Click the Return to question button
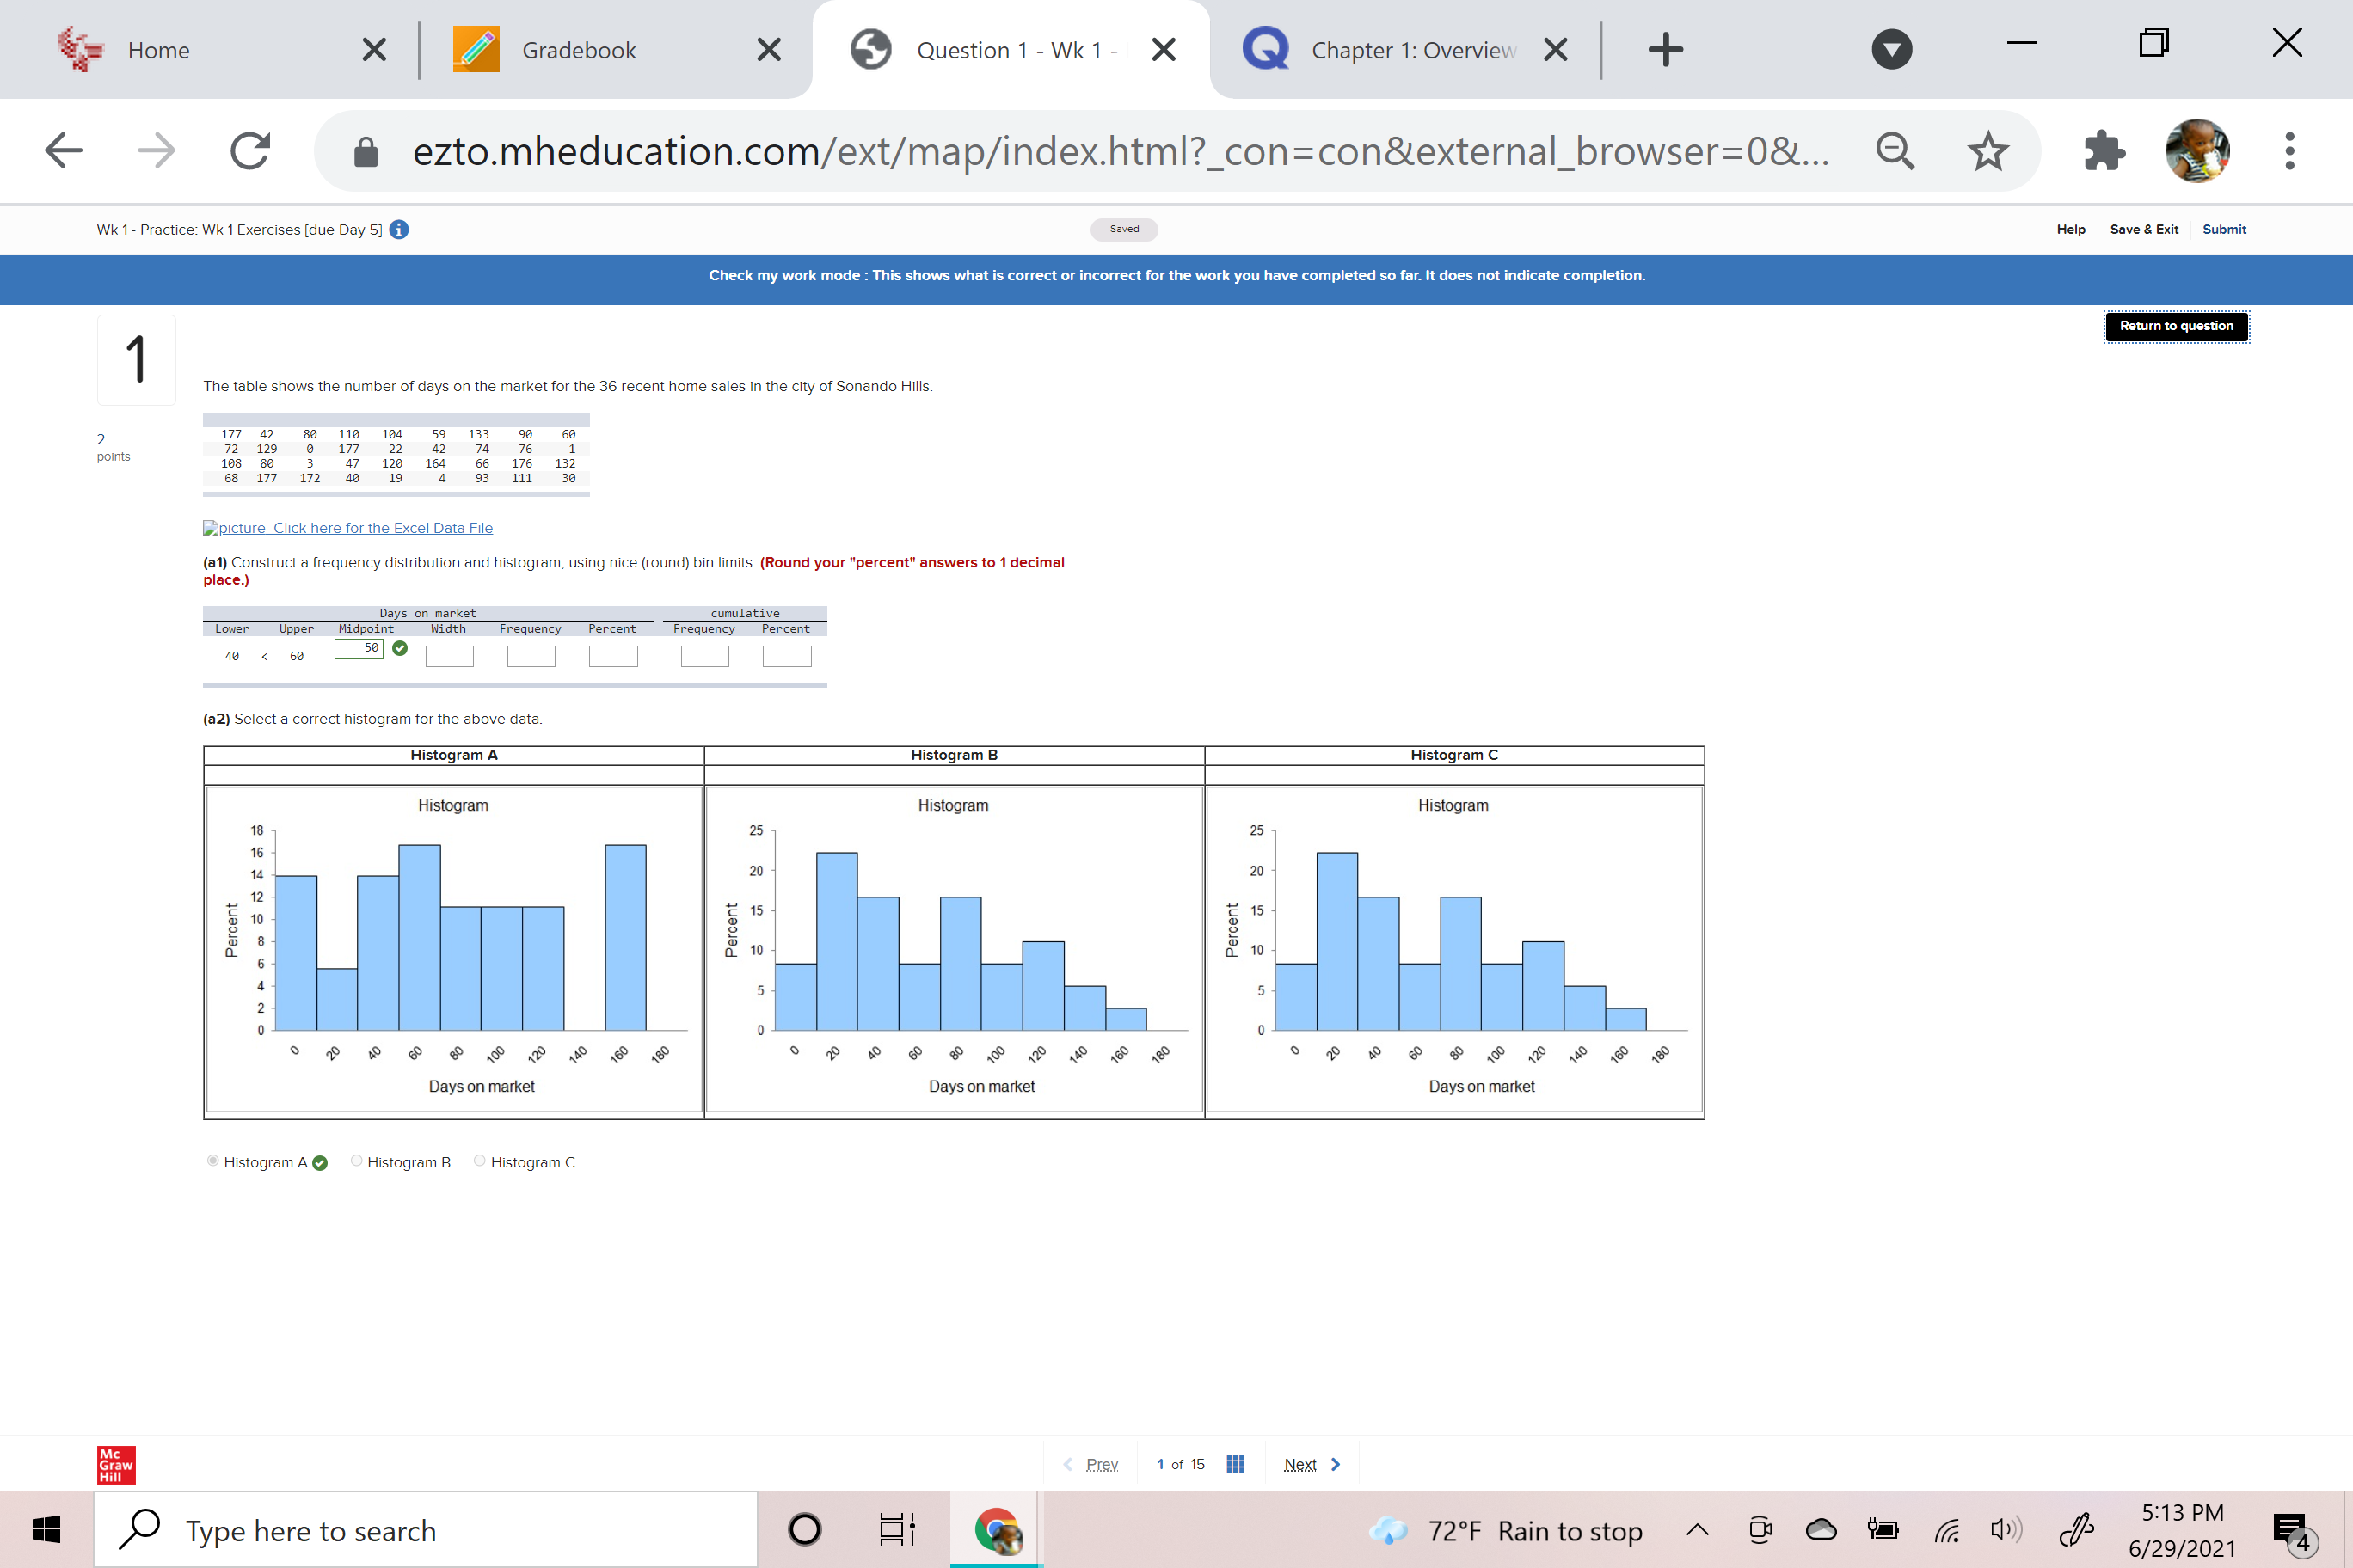Screen dimensions: 2353x1568 tap(2176, 326)
